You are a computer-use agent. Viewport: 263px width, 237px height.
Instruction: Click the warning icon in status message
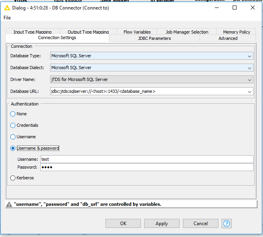9,204
